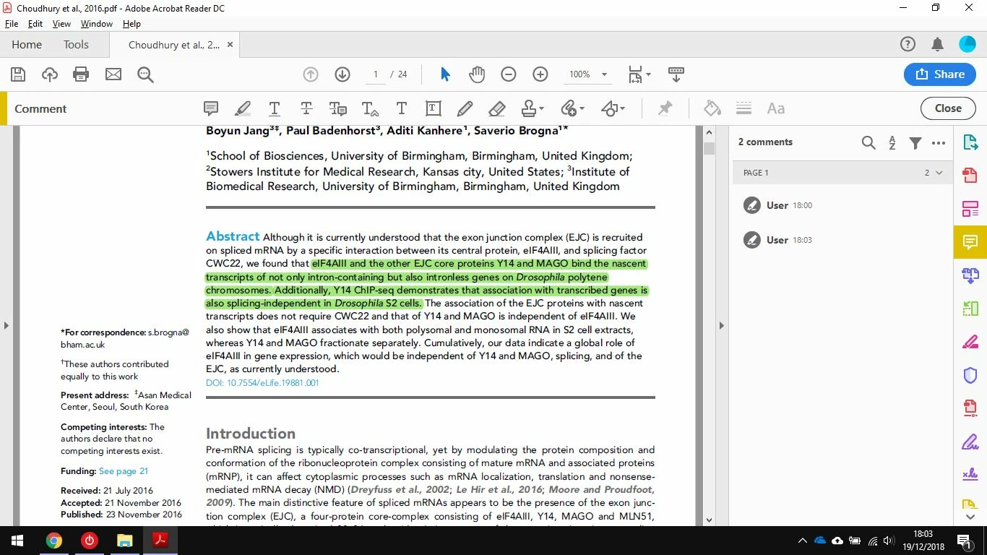Collapse the PAGE 1 comments group

(x=939, y=173)
